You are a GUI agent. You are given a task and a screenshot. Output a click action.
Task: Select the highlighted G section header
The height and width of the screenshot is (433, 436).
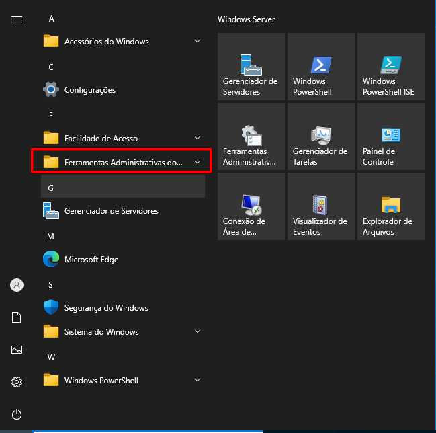(x=123, y=186)
